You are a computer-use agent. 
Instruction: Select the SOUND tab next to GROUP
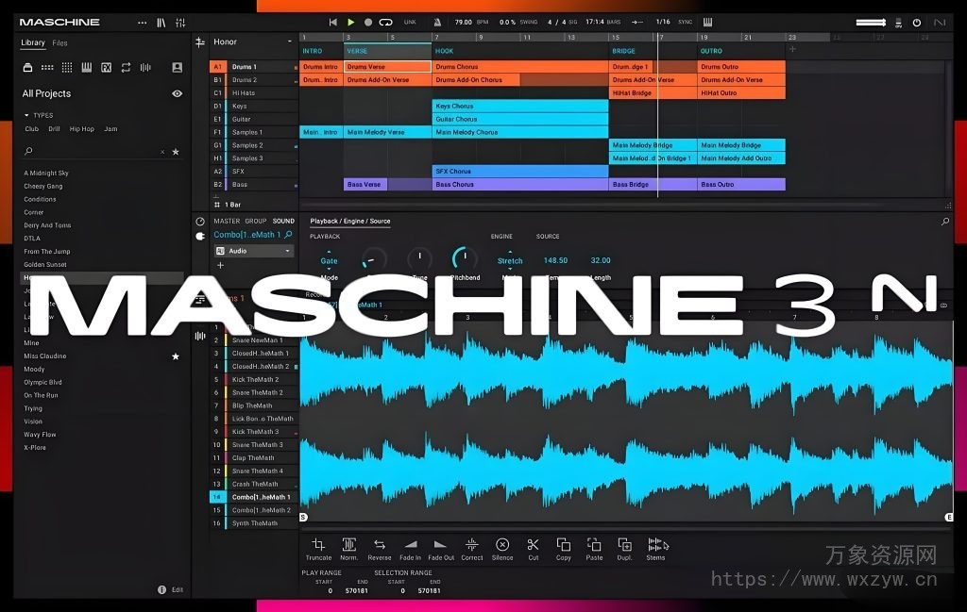point(283,221)
